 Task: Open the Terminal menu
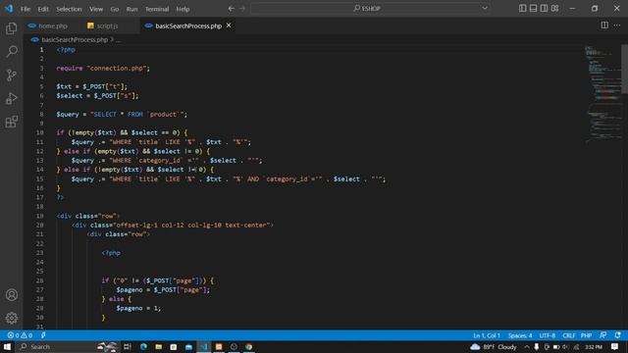pyautogui.click(x=157, y=9)
